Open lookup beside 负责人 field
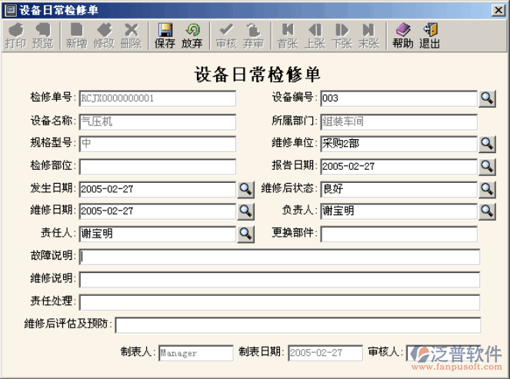 pyautogui.click(x=487, y=211)
